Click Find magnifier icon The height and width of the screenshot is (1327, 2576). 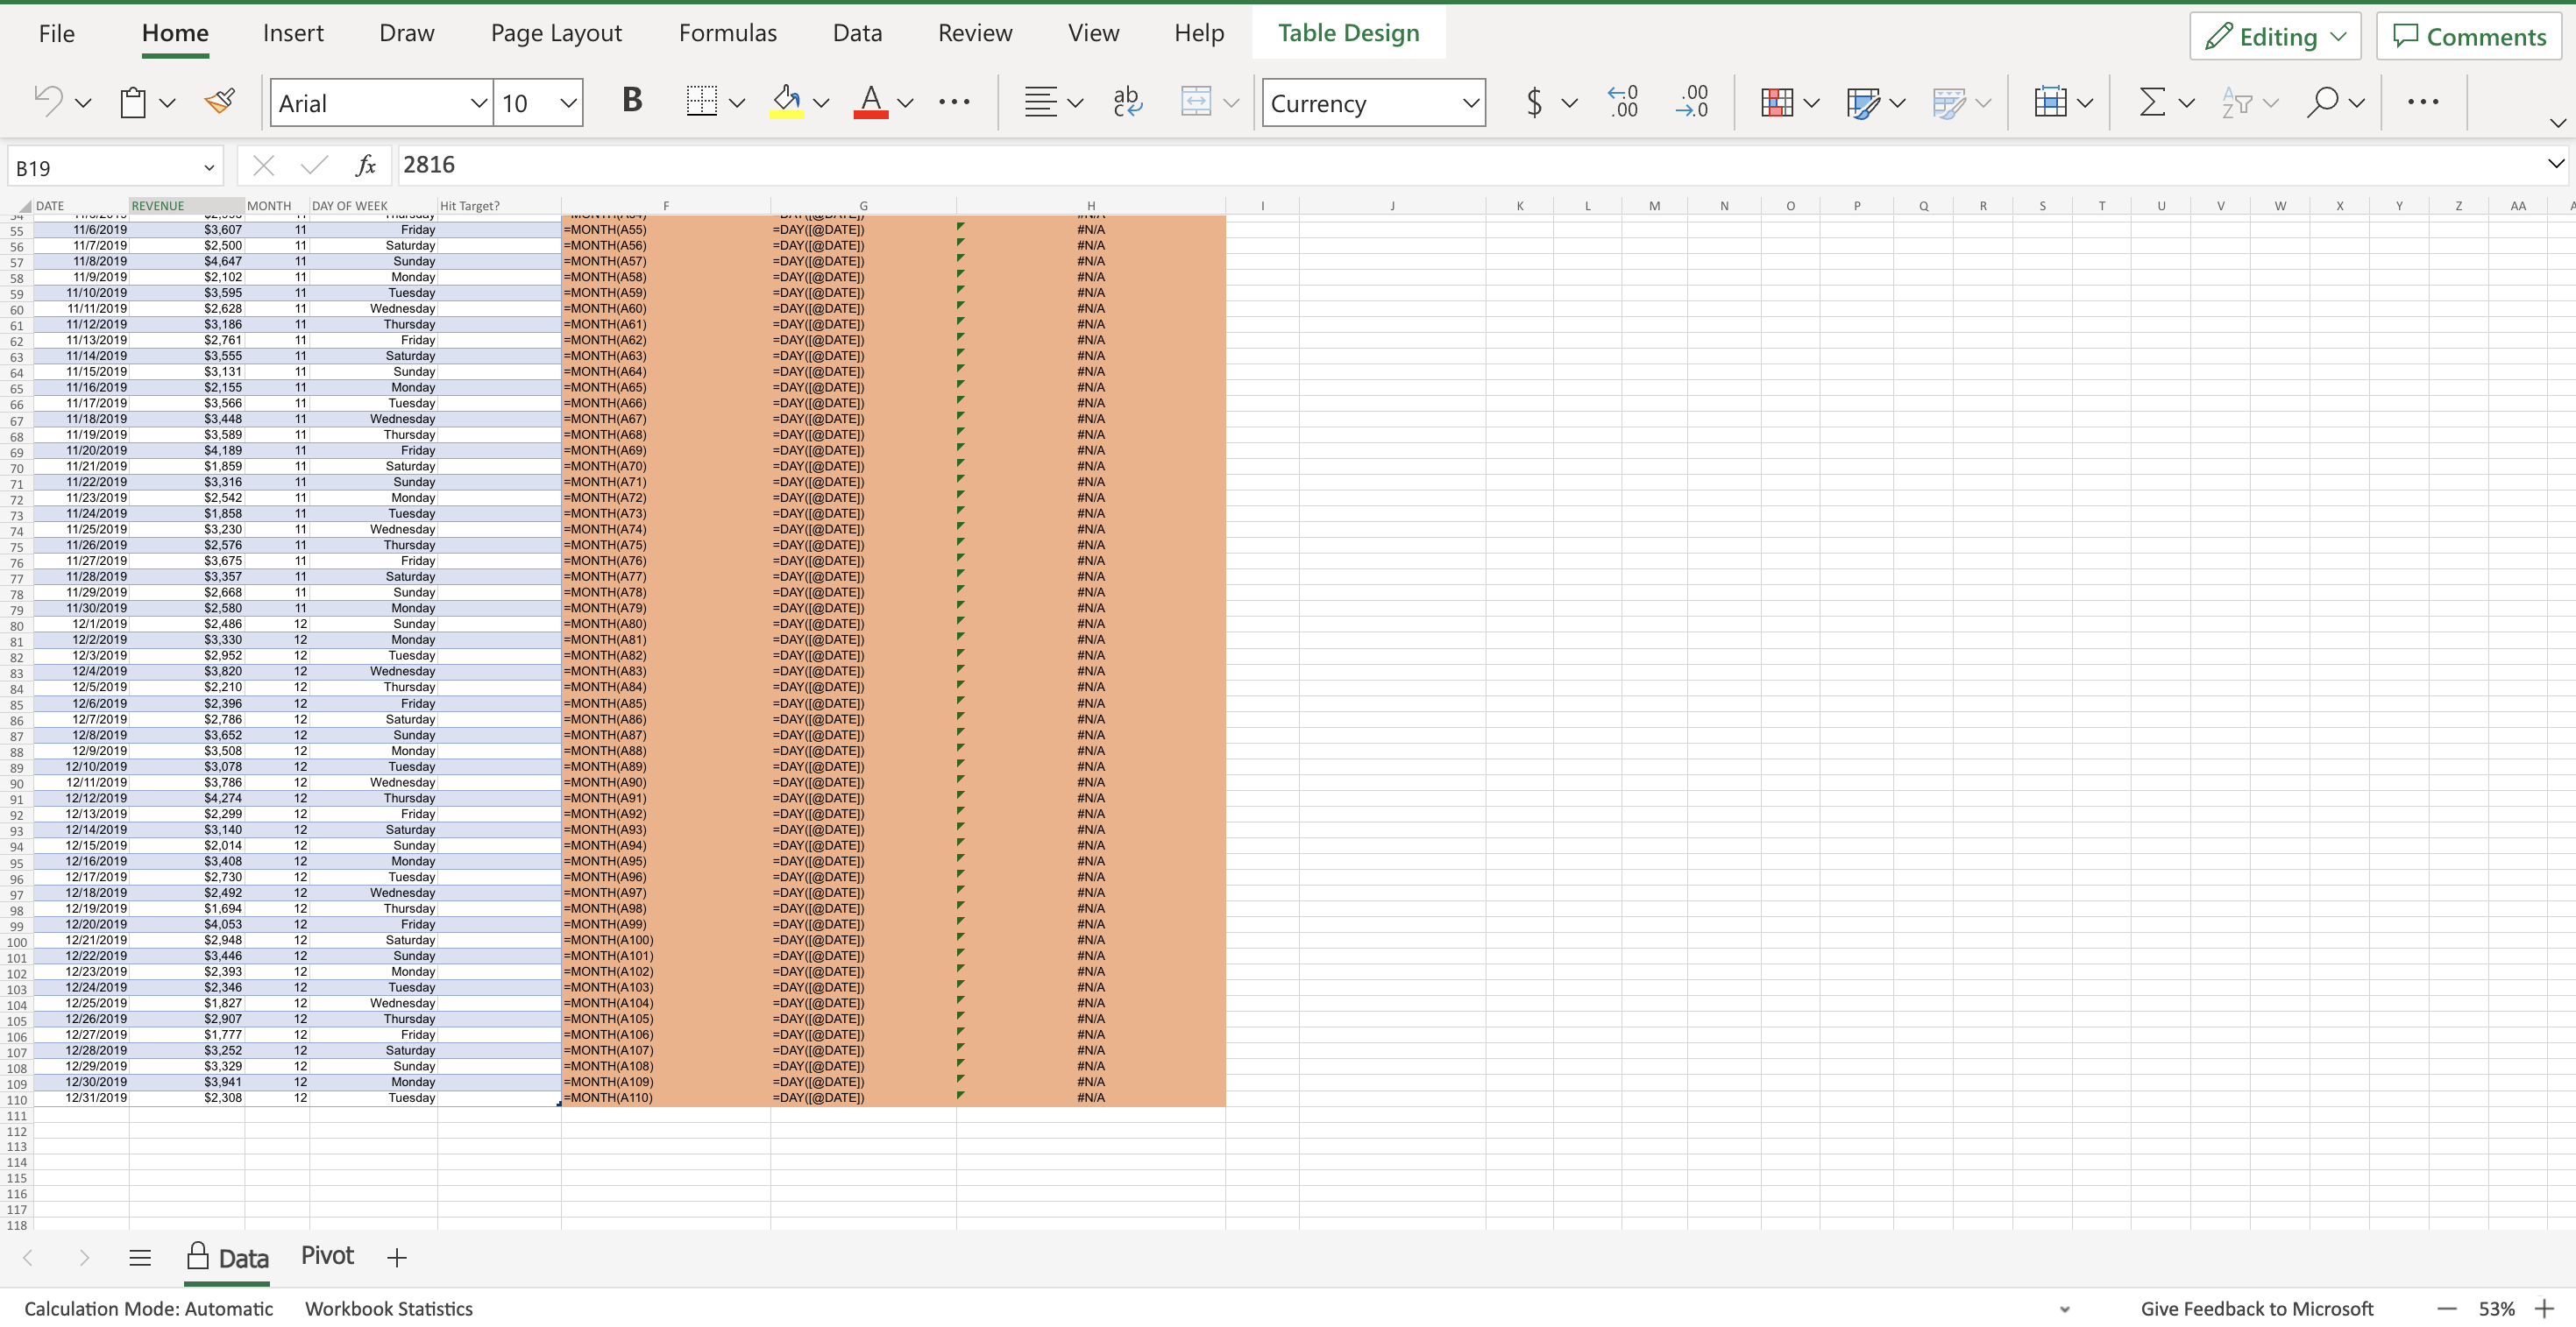(x=2322, y=102)
